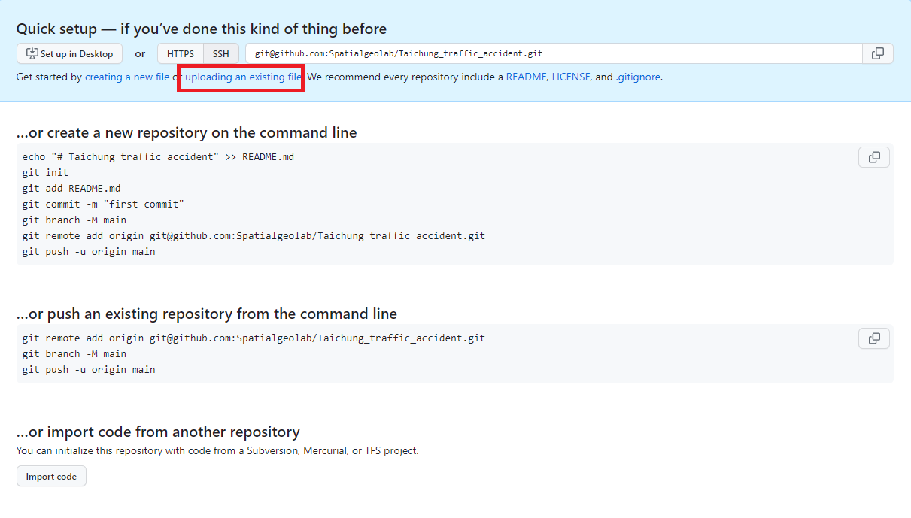The height and width of the screenshot is (518, 911).
Task: Click the git add README.md line
Action: [71, 188]
